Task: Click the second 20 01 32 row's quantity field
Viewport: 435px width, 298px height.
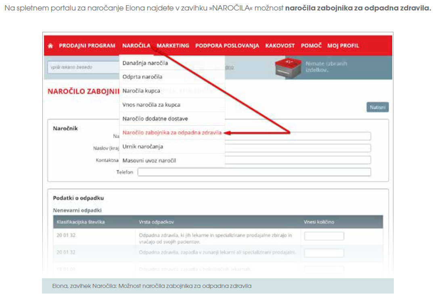Action: (x=324, y=253)
